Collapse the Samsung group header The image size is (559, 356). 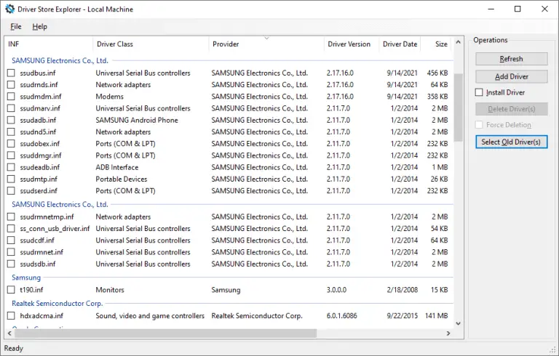pos(26,278)
